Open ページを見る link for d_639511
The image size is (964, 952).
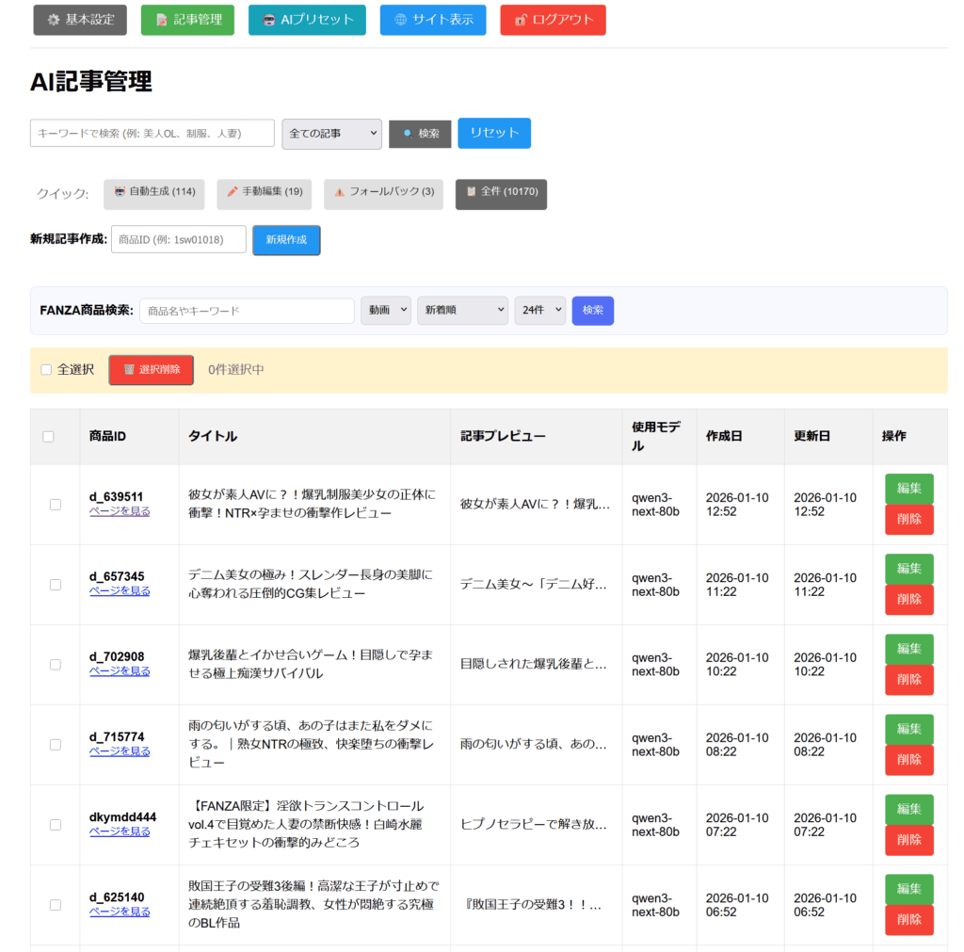(x=120, y=511)
